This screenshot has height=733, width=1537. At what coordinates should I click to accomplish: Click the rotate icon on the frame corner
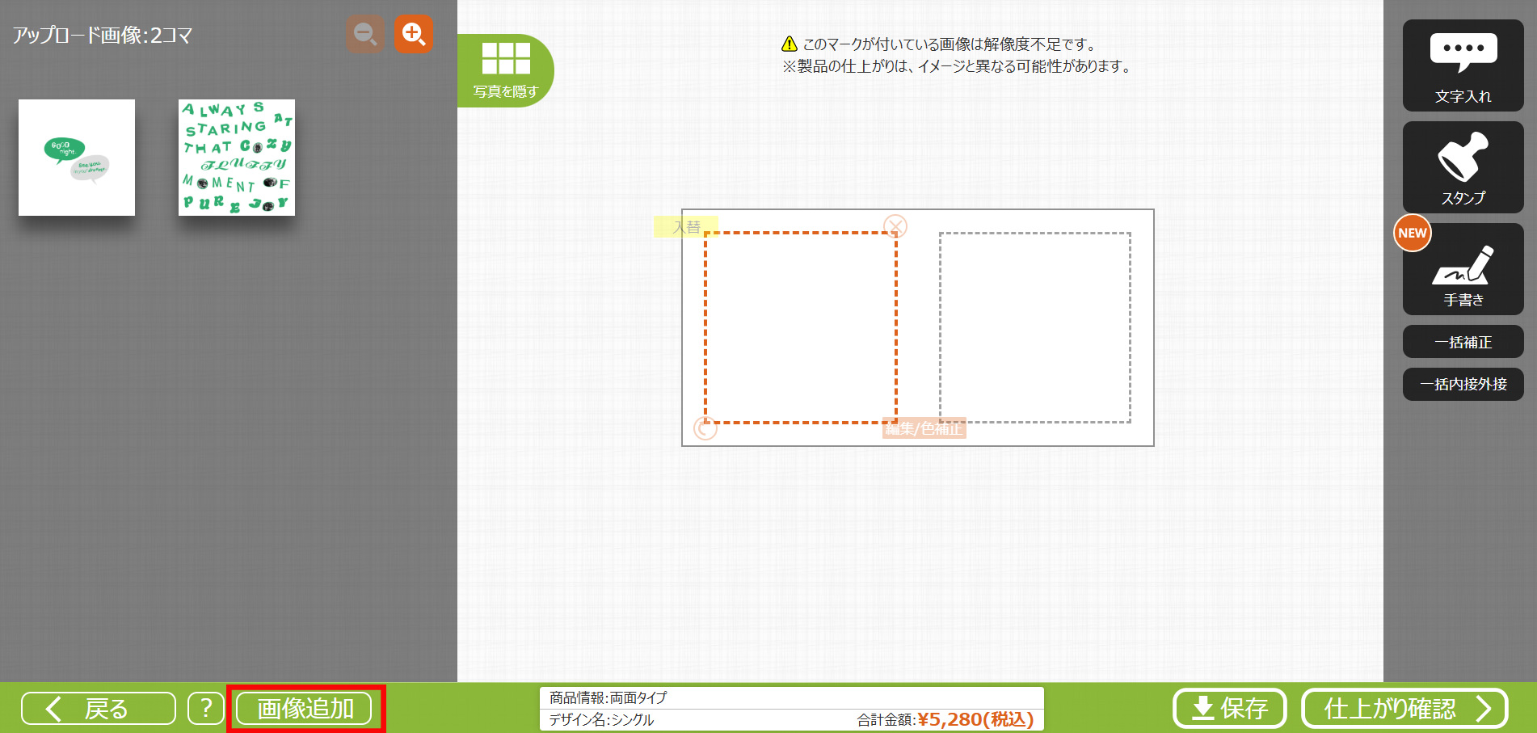pyautogui.click(x=705, y=428)
